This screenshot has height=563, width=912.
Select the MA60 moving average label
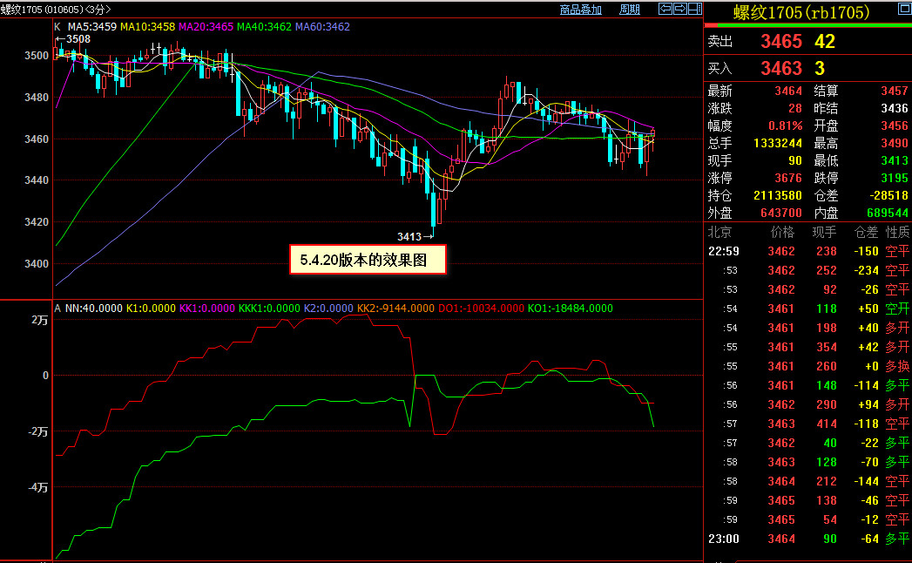322,26
